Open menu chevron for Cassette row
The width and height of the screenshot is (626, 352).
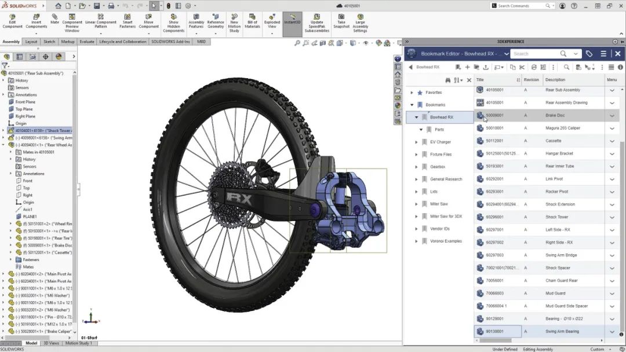click(612, 141)
